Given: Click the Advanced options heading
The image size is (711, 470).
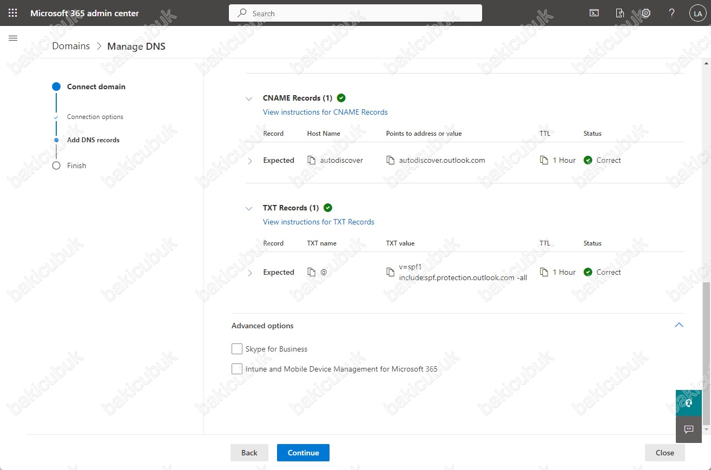Looking at the screenshot, I should (x=262, y=326).
